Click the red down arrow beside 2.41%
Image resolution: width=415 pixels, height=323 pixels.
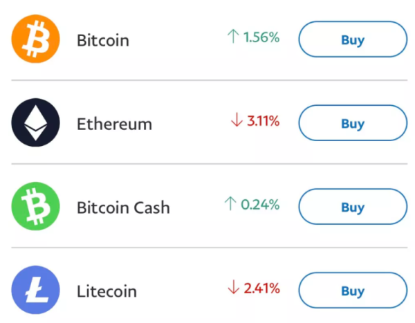[234, 287]
